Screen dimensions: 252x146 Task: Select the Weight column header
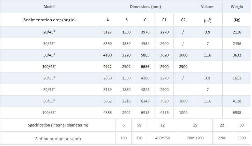click(237, 7)
